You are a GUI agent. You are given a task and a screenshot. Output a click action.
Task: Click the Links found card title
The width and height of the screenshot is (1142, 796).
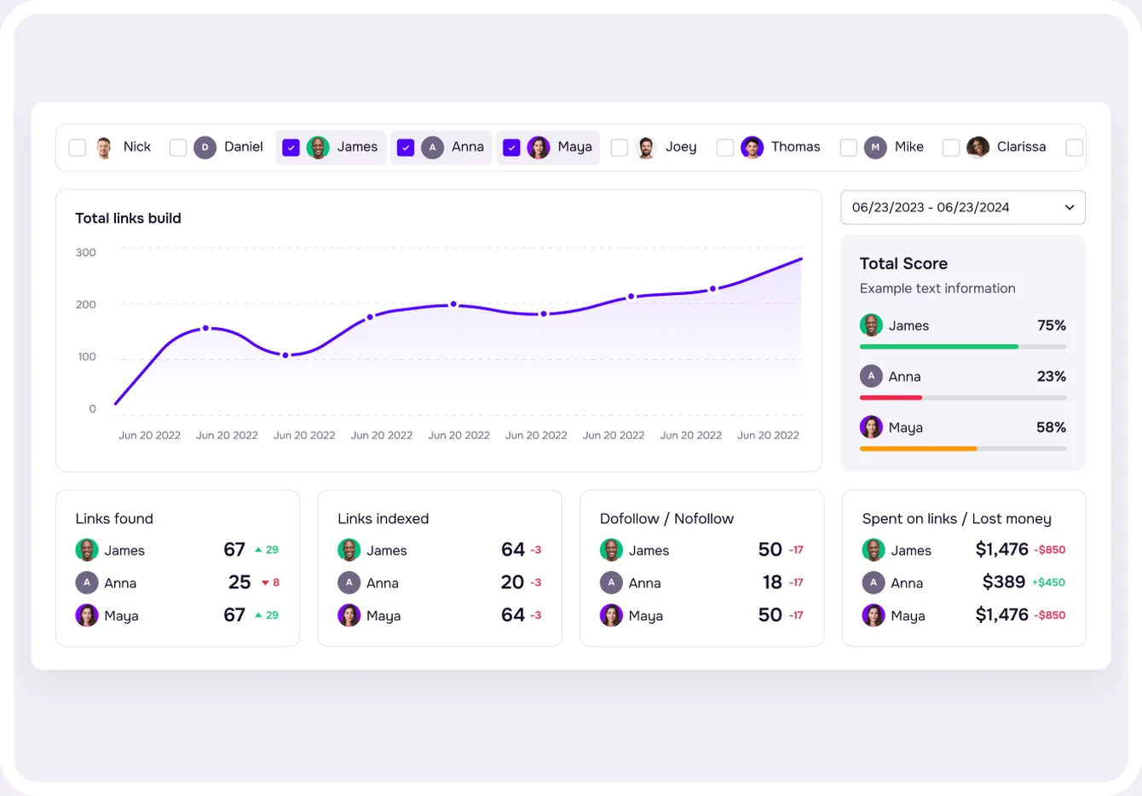114,518
